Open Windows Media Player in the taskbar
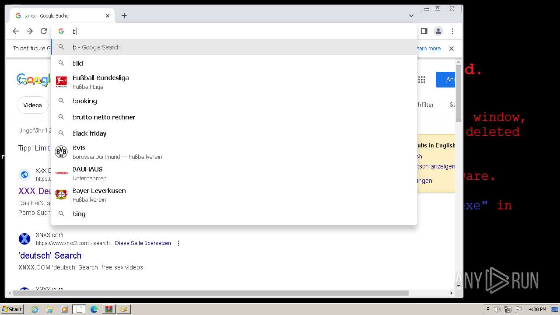This screenshot has height=315, width=560. point(64,309)
